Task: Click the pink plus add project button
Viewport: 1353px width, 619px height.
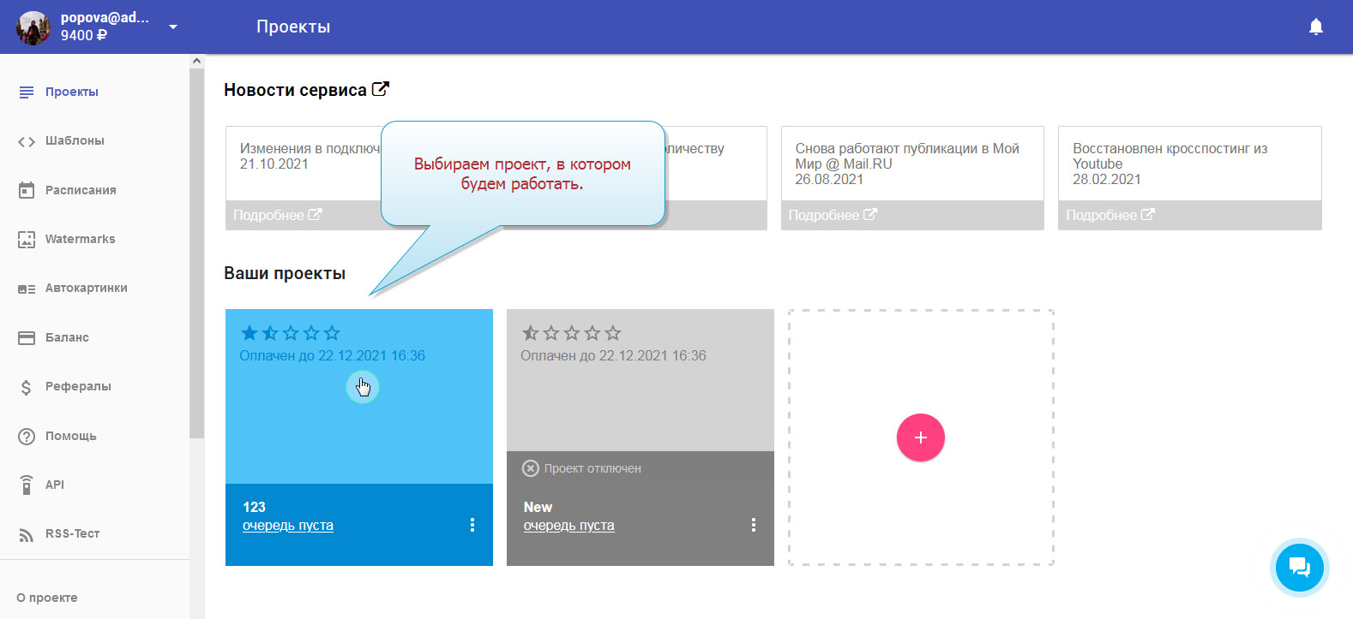Action: [x=920, y=437]
